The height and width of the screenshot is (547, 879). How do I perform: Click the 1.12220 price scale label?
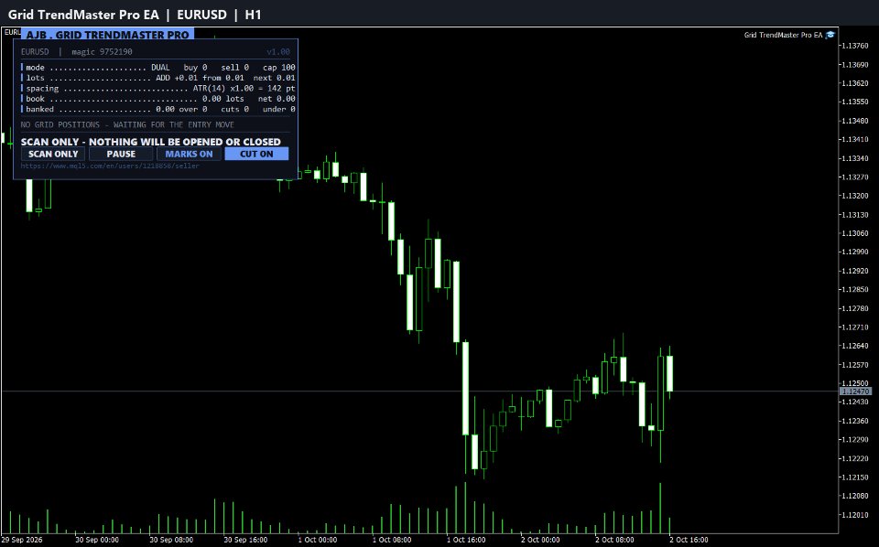[855, 458]
